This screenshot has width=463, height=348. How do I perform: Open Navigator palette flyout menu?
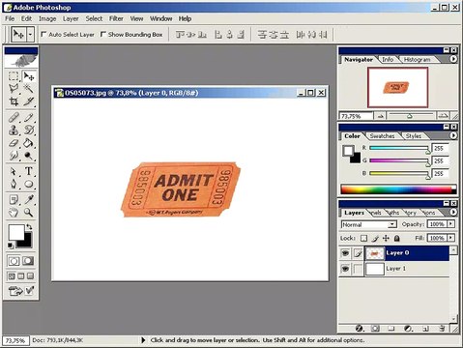(453, 59)
